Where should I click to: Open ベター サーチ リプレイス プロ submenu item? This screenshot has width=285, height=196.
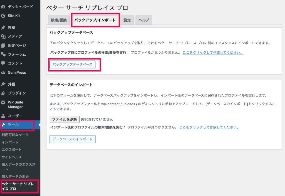coord(18,186)
